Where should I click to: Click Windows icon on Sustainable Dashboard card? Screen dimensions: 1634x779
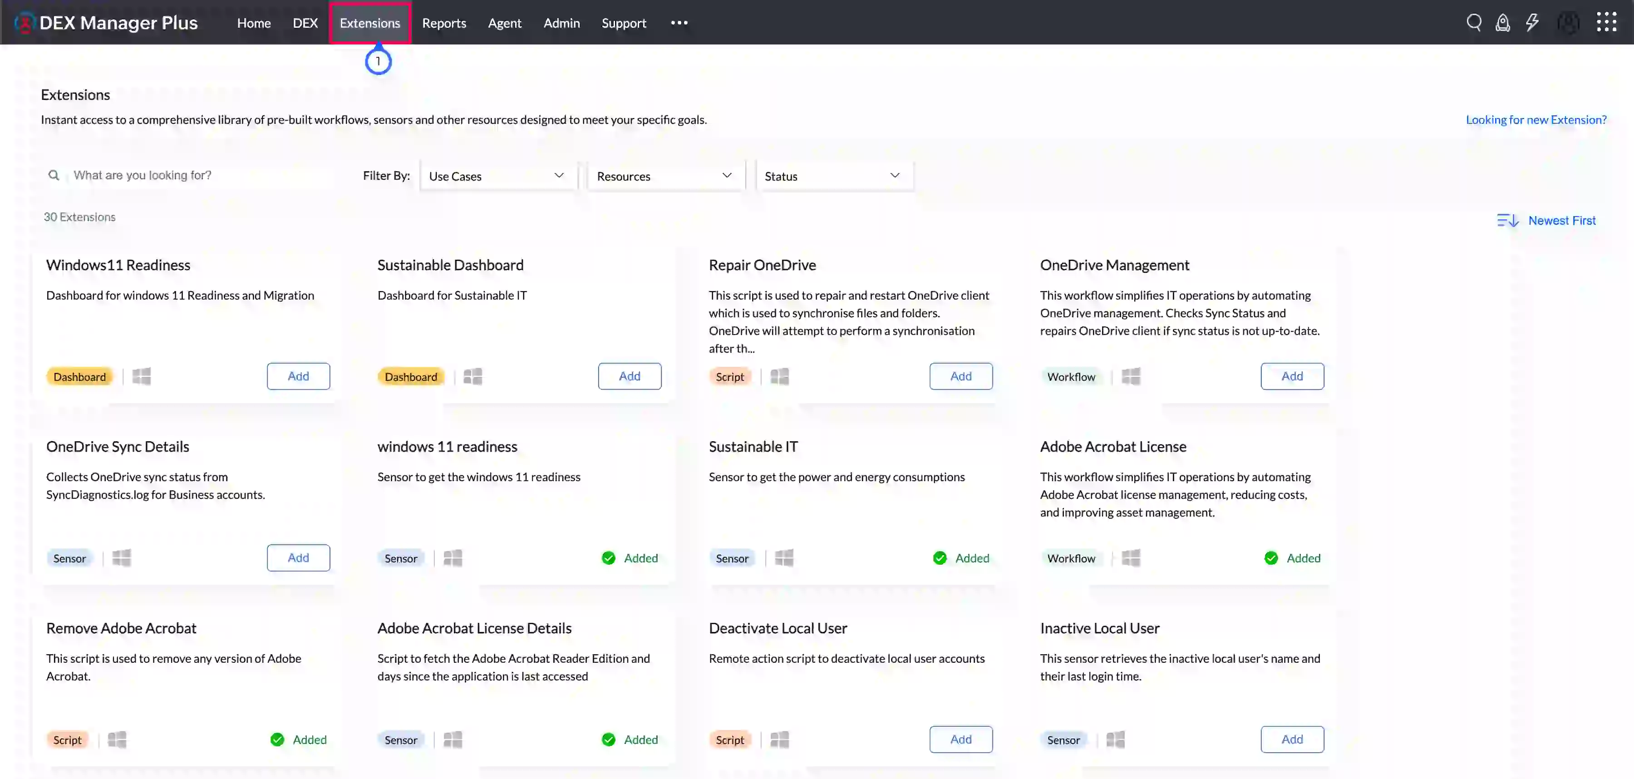(x=472, y=376)
